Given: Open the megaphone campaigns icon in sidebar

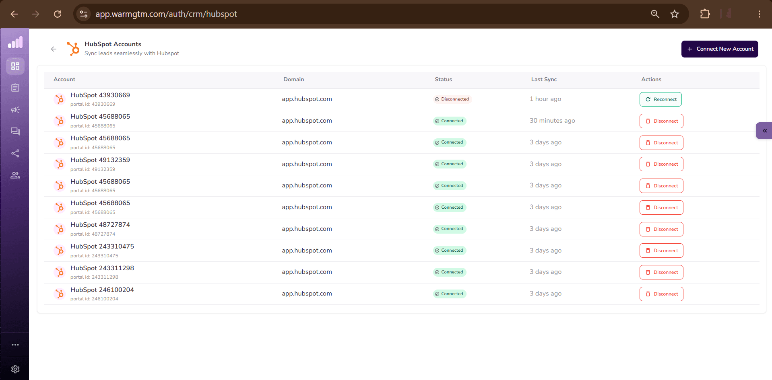Looking at the screenshot, I should [15, 110].
